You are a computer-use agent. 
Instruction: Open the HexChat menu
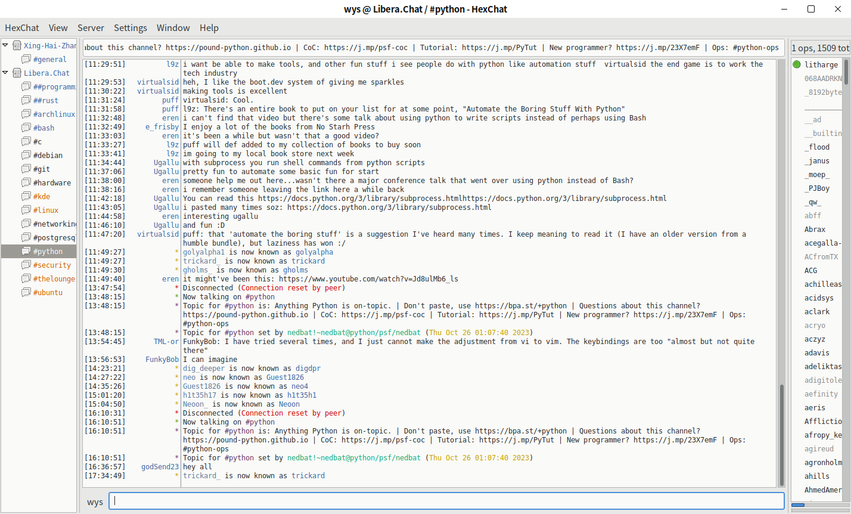tap(22, 28)
